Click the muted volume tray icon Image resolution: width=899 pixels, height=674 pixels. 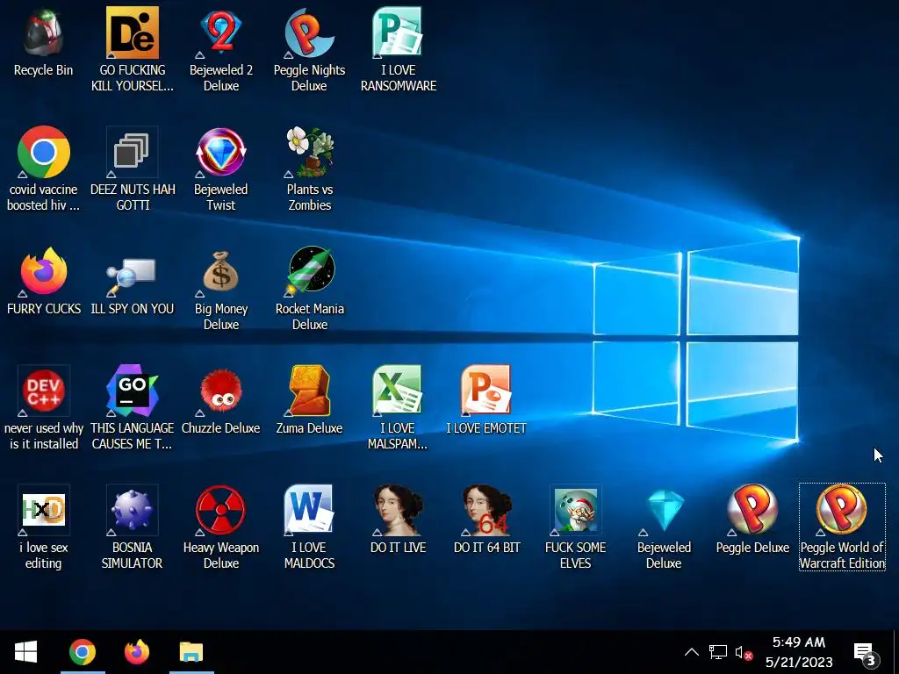point(744,652)
